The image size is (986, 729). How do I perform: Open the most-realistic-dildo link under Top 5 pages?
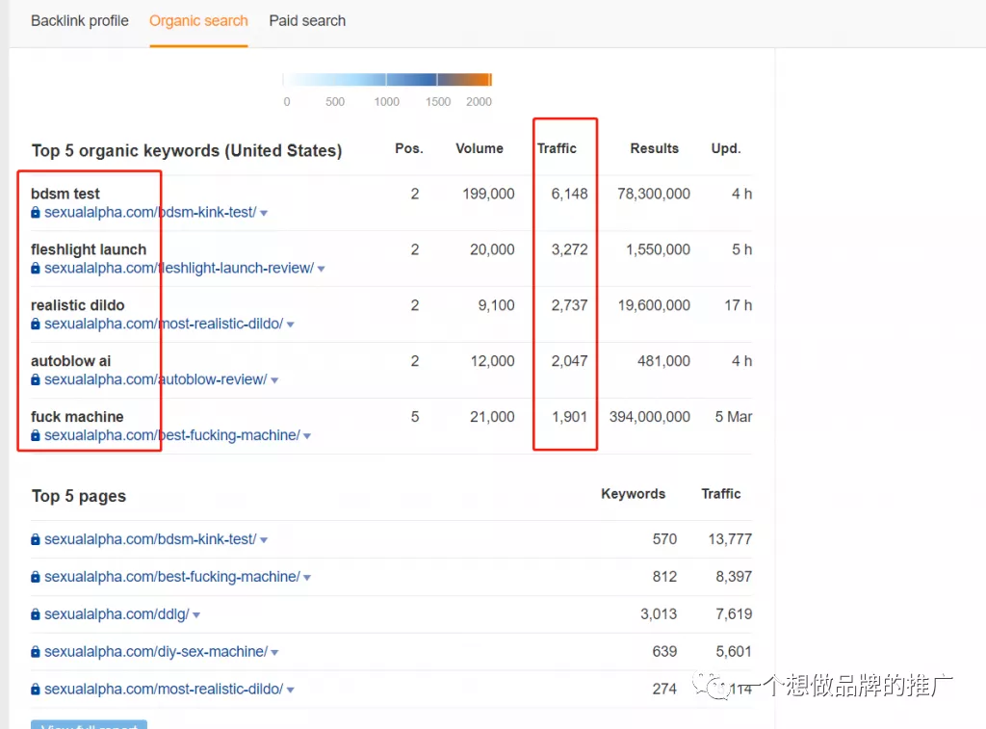(164, 689)
